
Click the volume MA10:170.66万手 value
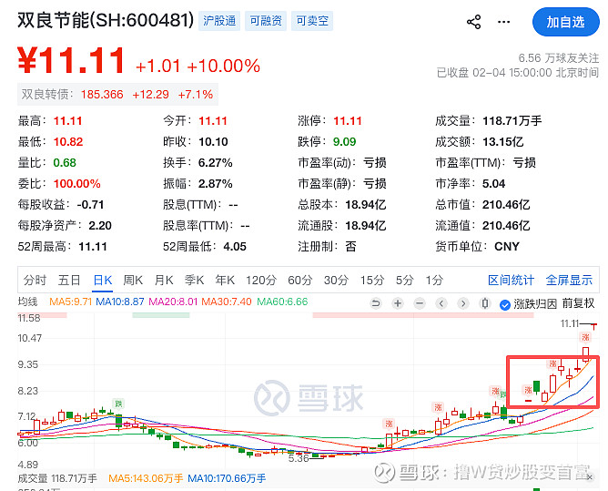227,478
